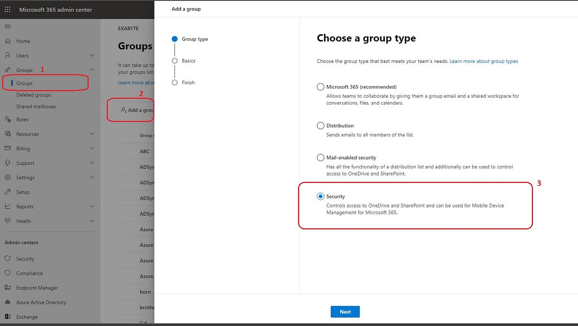578x326 pixels.
Task: Expand the Settings section chevron
Action: (92, 177)
